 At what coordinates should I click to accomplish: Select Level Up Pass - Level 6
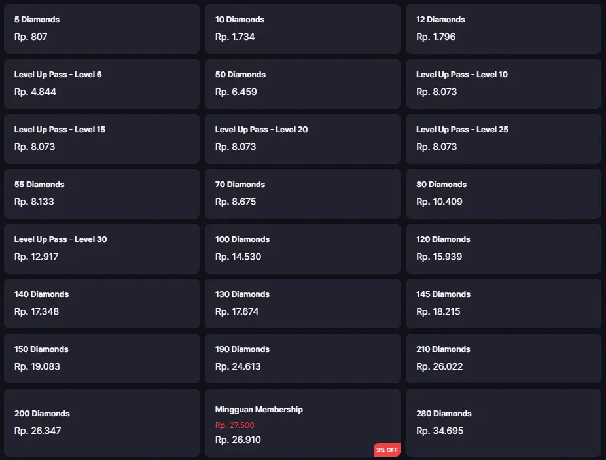(x=101, y=84)
